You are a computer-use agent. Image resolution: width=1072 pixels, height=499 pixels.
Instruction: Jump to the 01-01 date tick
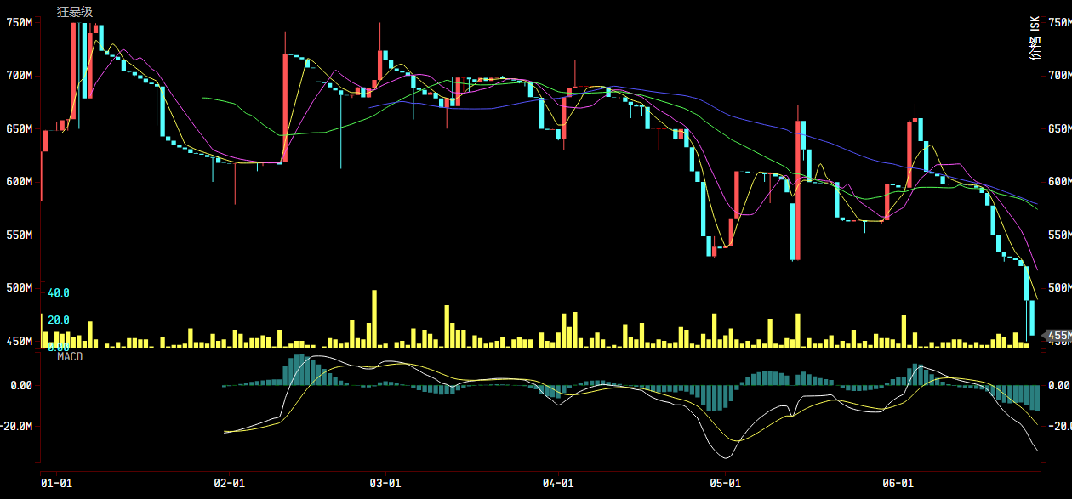56,483
